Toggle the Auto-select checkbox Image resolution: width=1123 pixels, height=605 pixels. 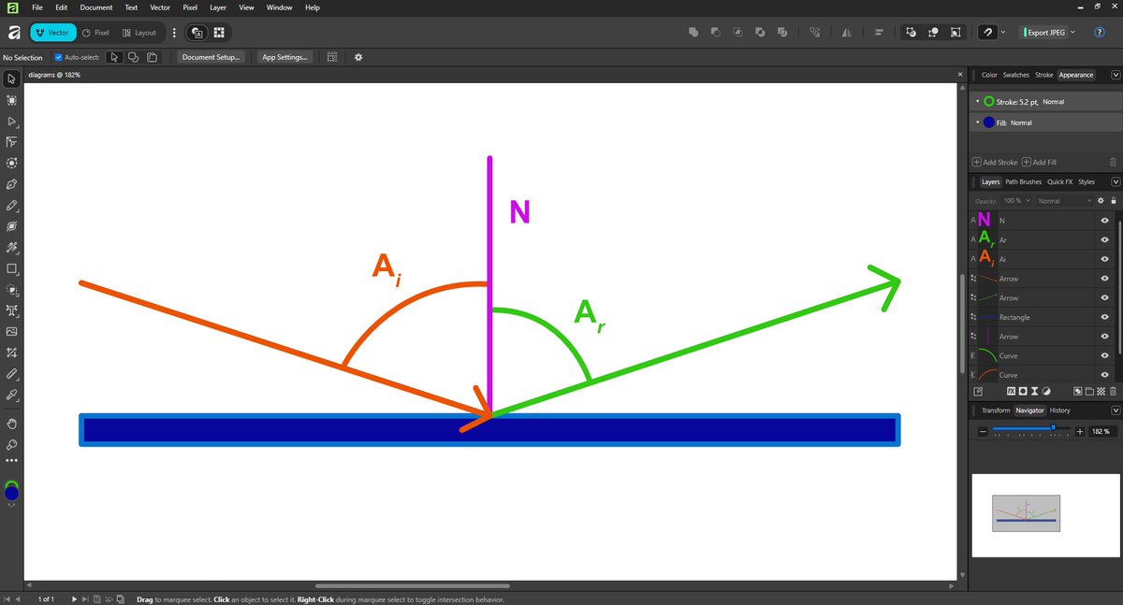pyautogui.click(x=58, y=57)
